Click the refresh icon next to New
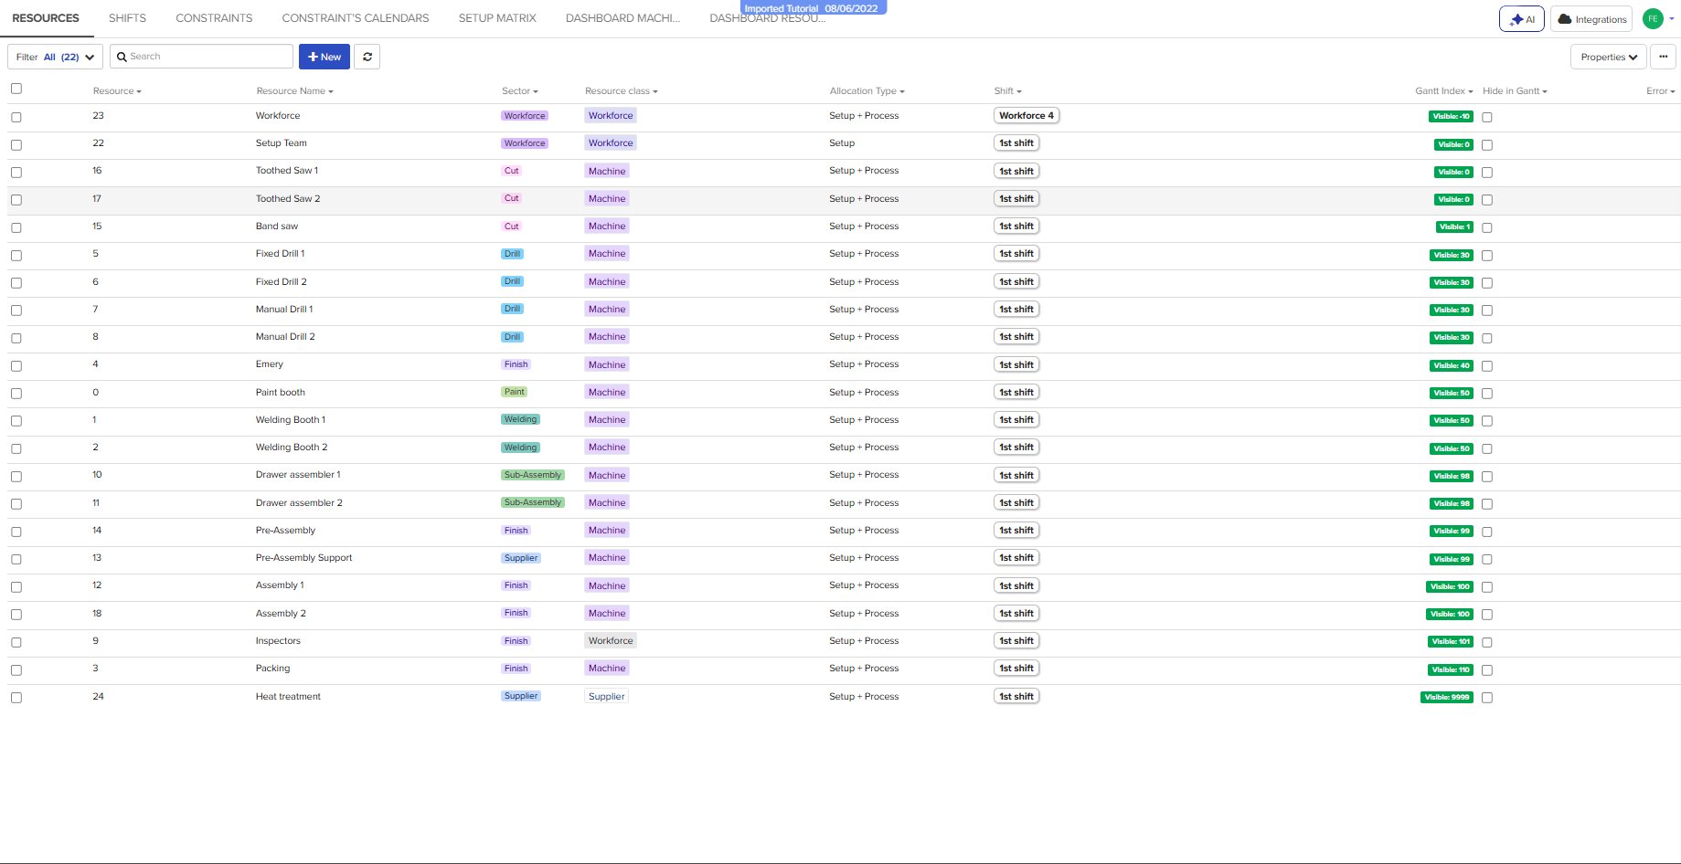Screen dimensions: 1681x864 point(367,57)
